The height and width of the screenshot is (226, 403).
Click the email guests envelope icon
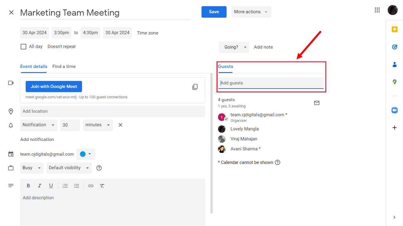tap(317, 103)
